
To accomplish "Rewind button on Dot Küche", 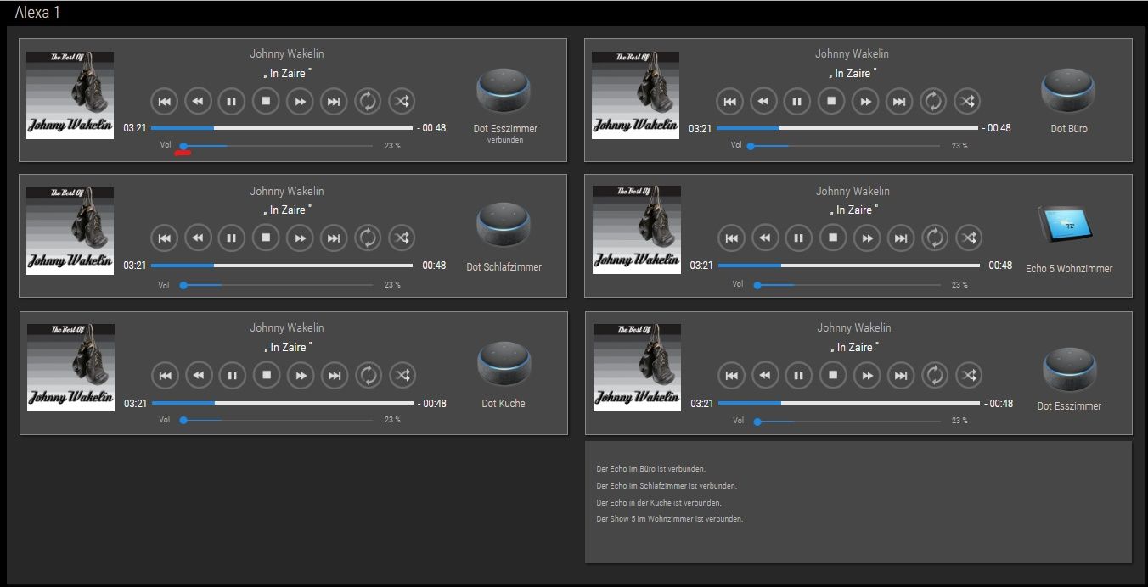I will click(x=199, y=375).
